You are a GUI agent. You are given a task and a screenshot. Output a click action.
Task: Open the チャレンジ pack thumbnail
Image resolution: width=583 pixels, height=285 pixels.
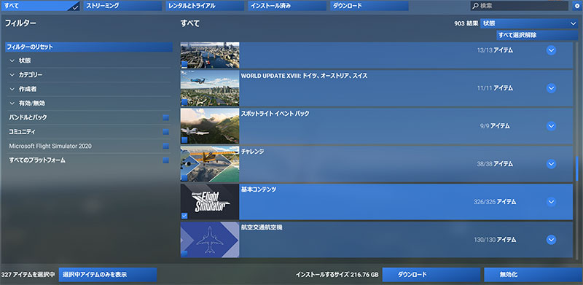tap(210, 164)
